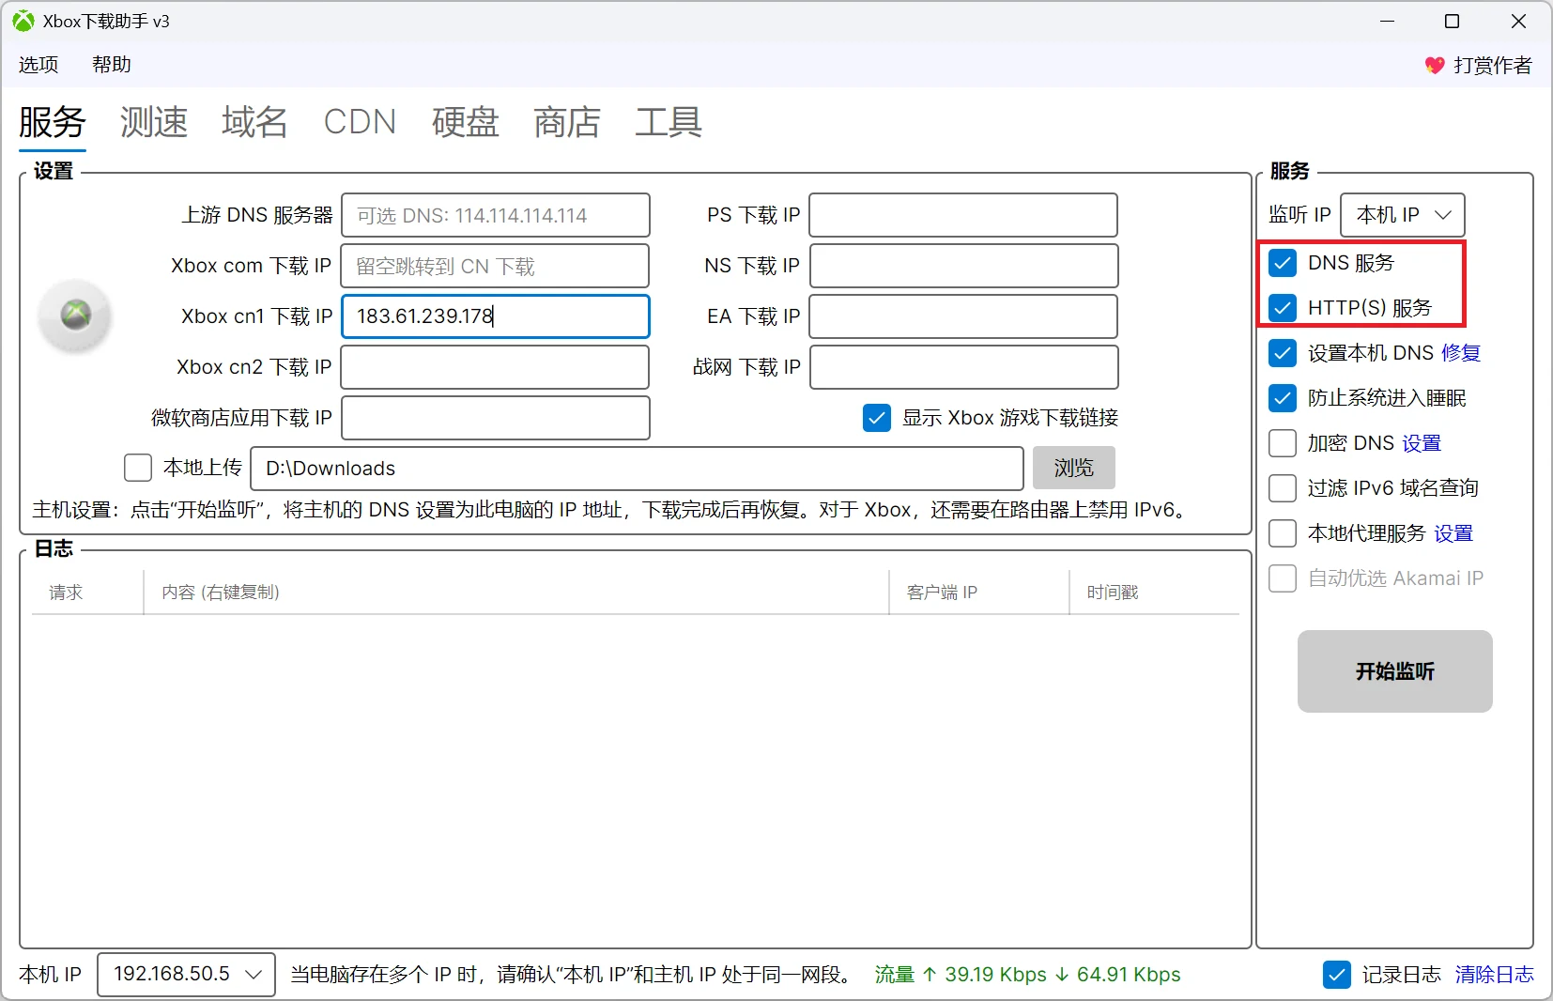Screen dimensions: 1553x1001
Task: Click the 清除日志 link
Action: (1495, 975)
